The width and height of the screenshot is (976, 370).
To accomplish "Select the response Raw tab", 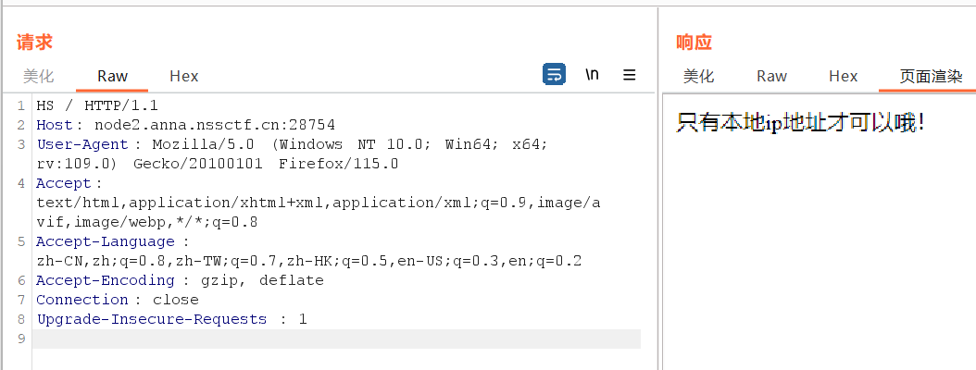I will tap(771, 76).
